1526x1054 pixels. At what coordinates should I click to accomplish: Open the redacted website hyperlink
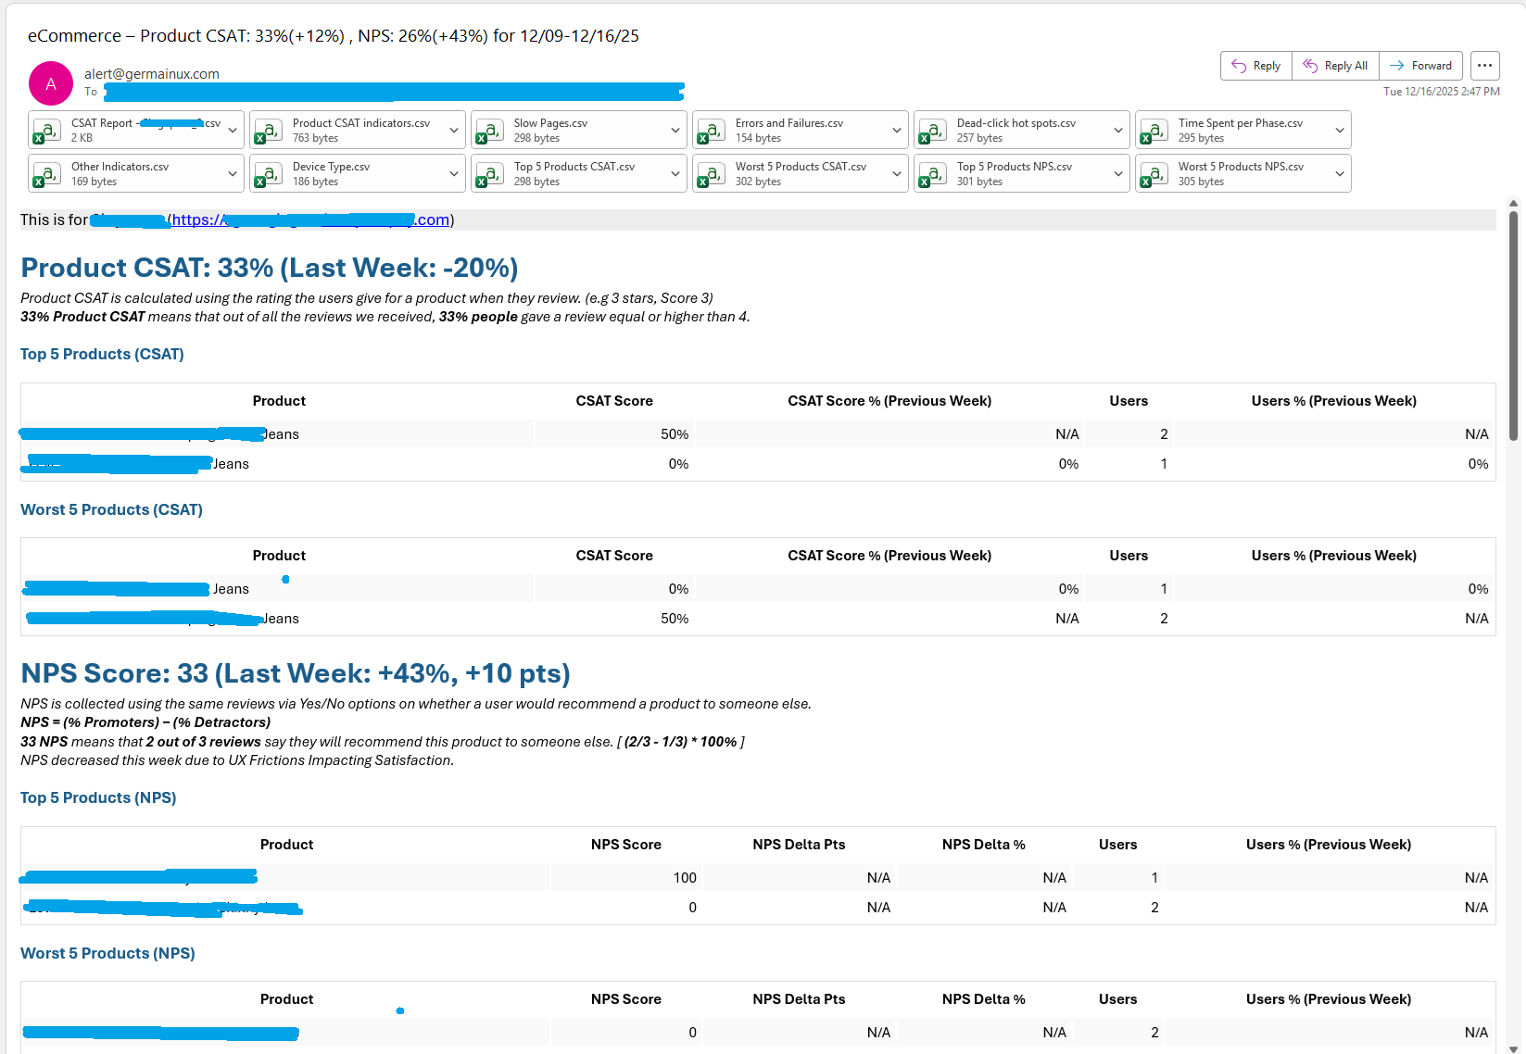click(310, 220)
